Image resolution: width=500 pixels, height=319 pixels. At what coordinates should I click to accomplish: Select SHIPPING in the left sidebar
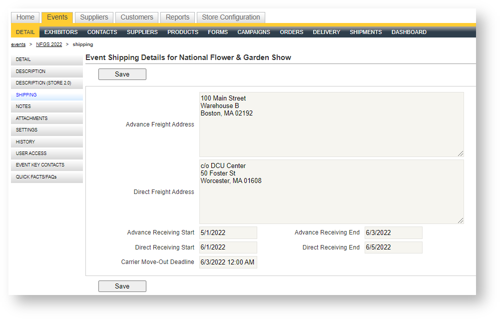pos(47,95)
